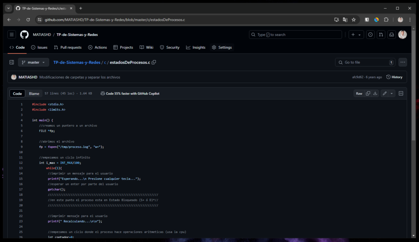
Task: Expand the edit options dropdown arrow
Action: click(392, 93)
